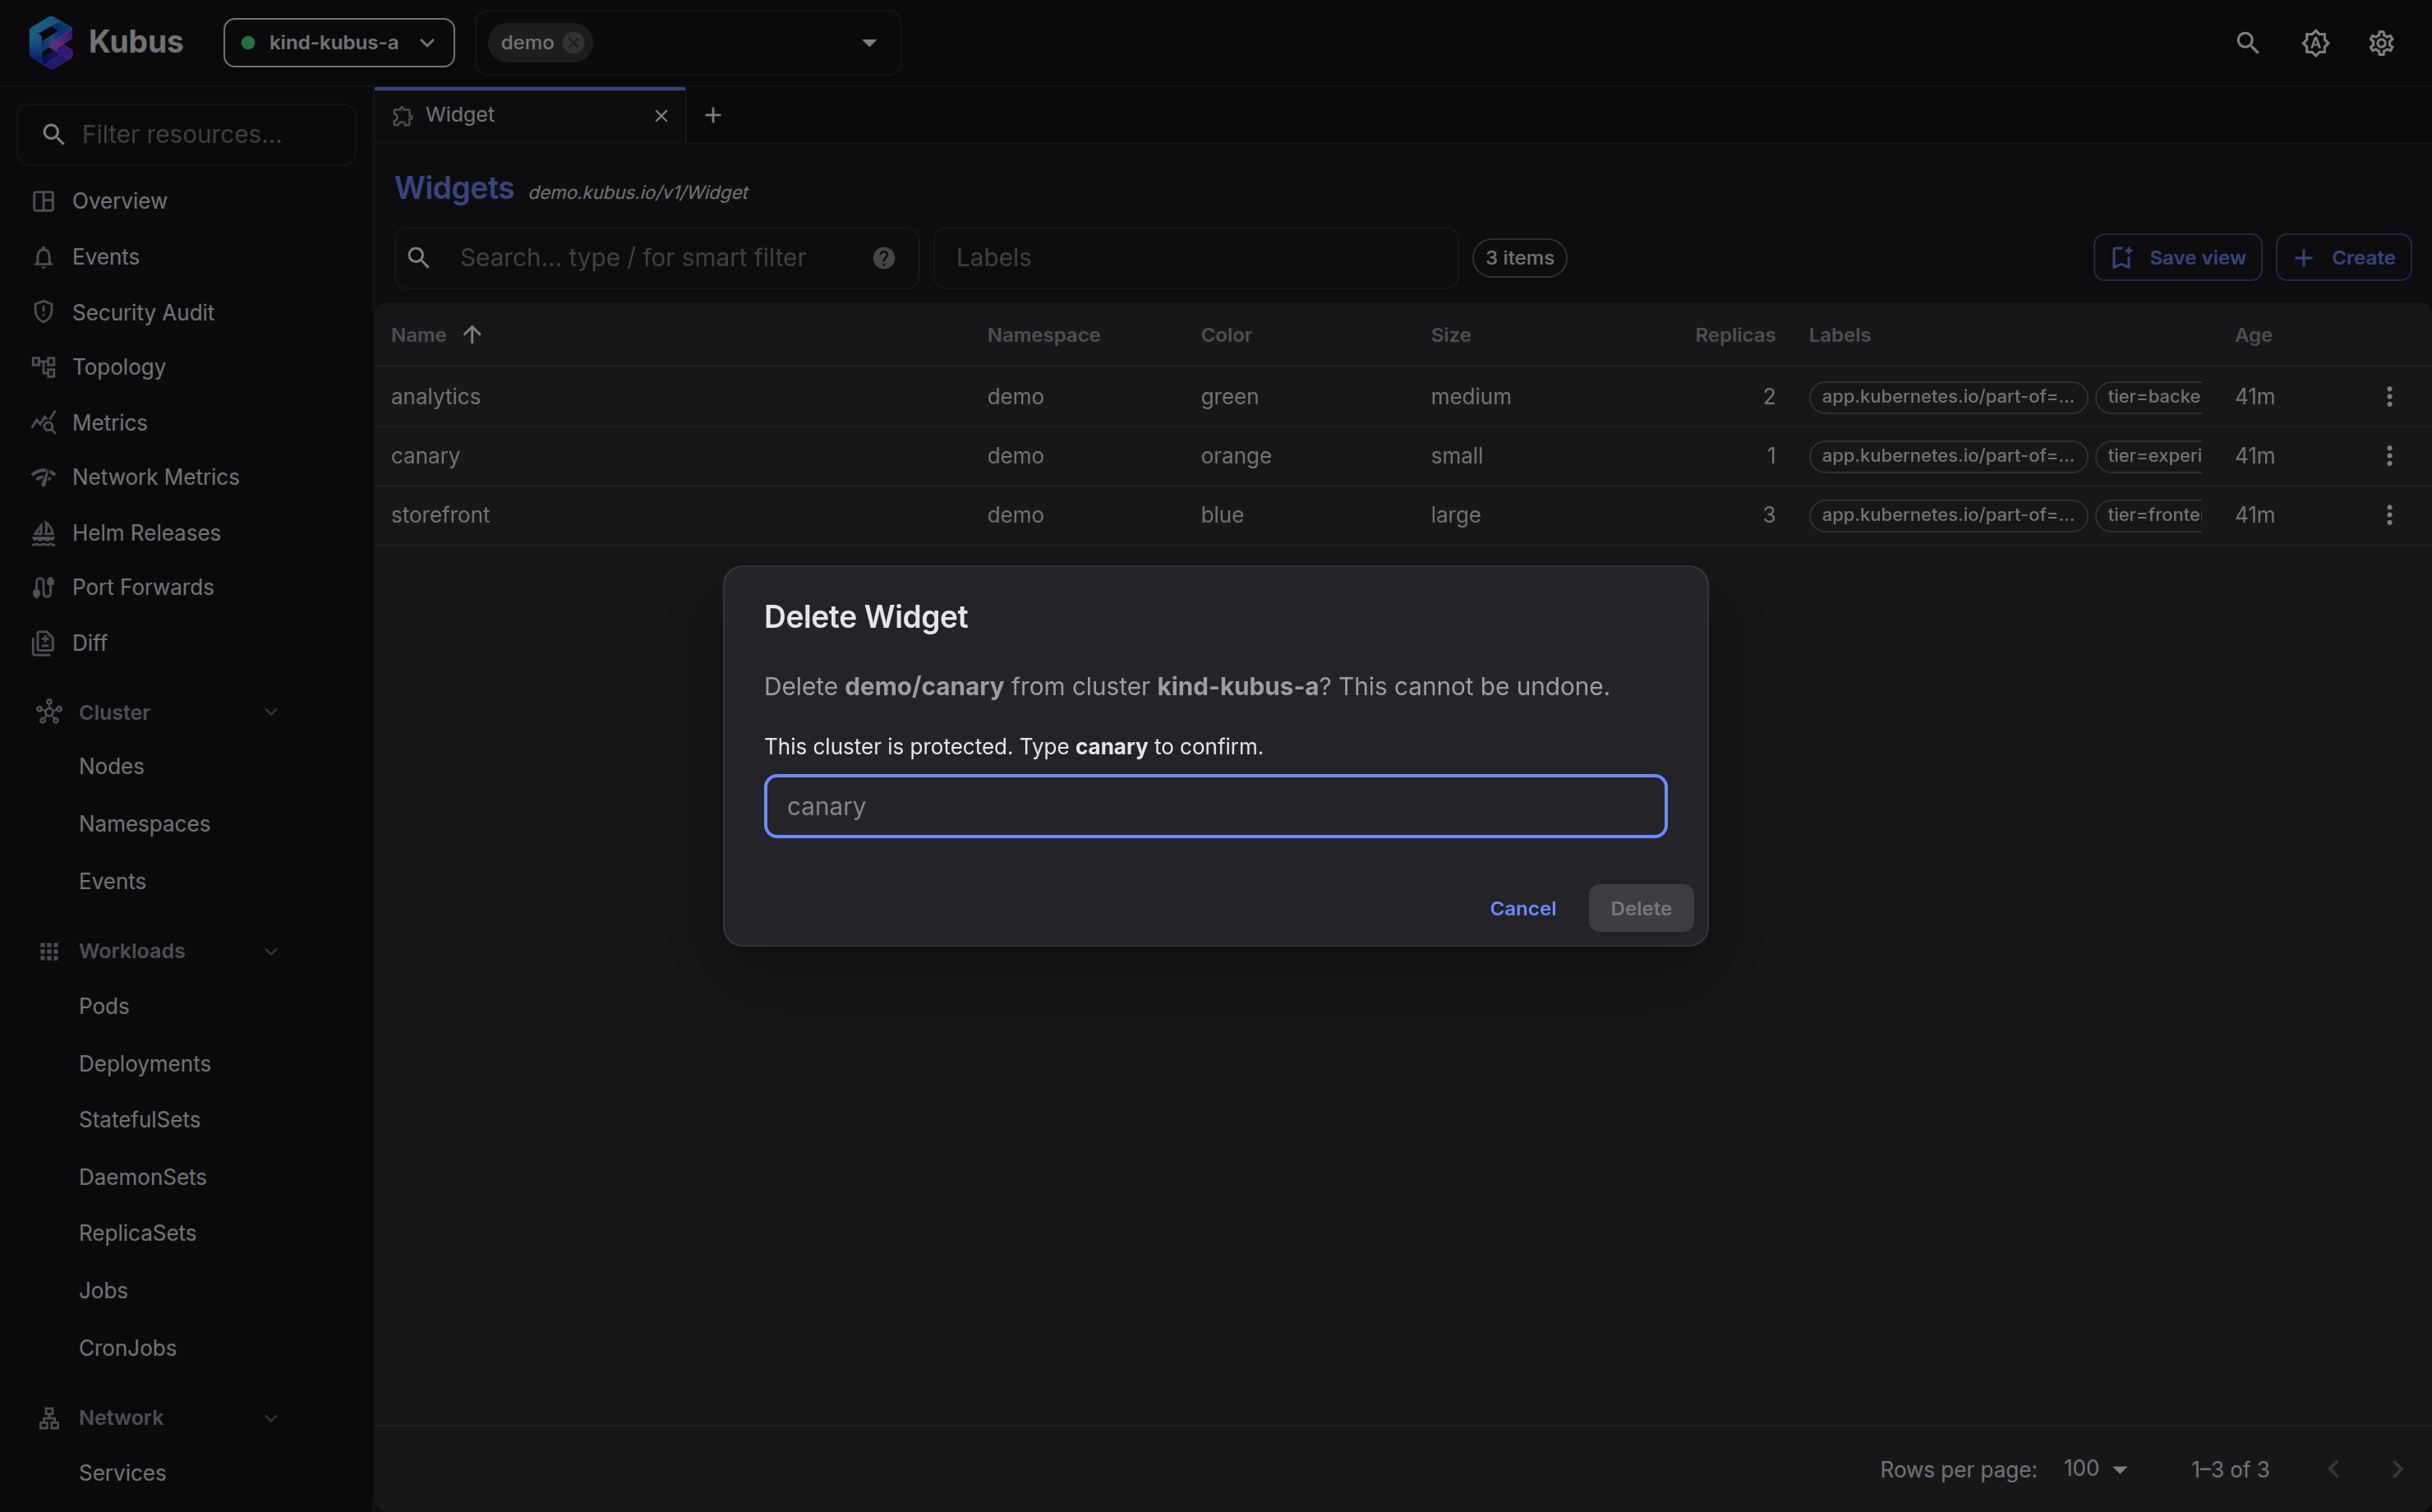Close the Widget tab
This screenshot has height=1512, width=2432.
pos(661,116)
